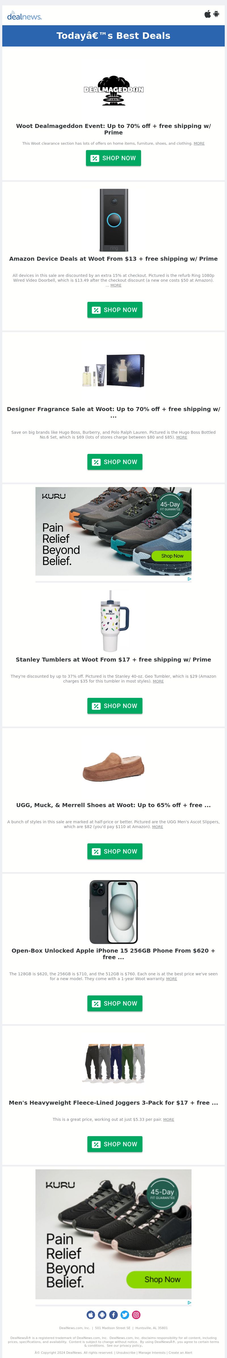Click the Unsubscribe link in footer
227x1358 pixels.
coord(126,1352)
